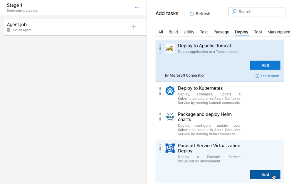The width and height of the screenshot is (291, 184).
Task: Click the Refresh label
Action: point(203,14)
